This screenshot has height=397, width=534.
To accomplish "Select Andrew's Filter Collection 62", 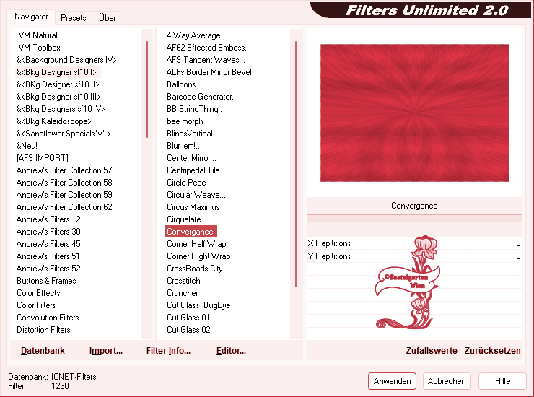I will 64,207.
